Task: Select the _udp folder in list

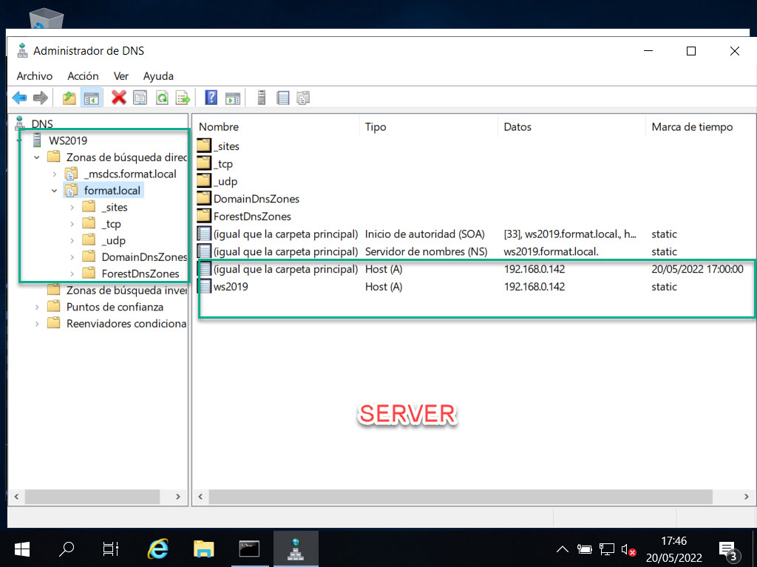Action: tap(225, 181)
